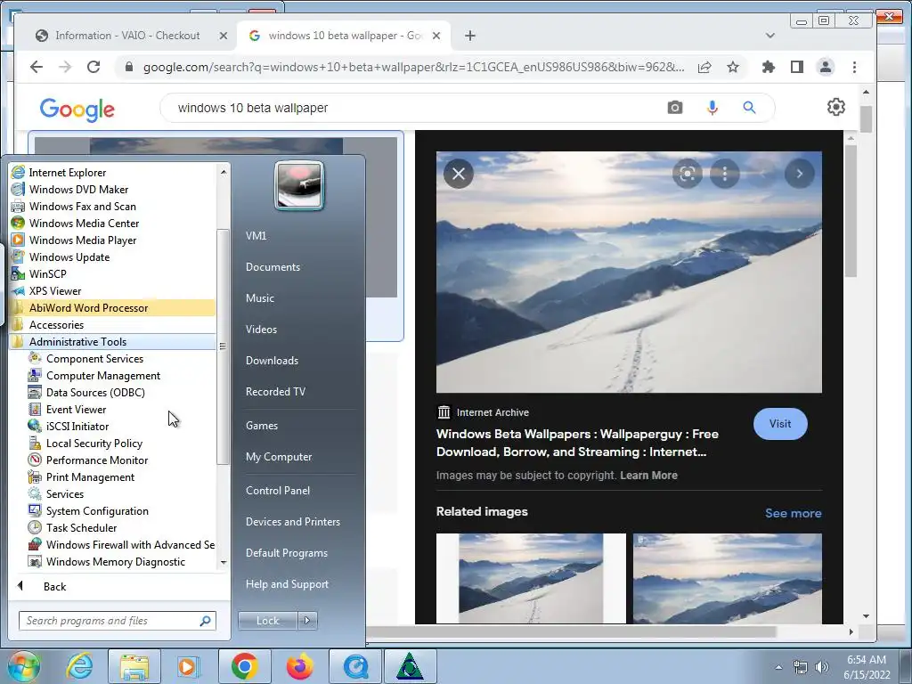Open the Chrome taskbar icon
Image resolution: width=912 pixels, height=684 pixels.
point(244,666)
